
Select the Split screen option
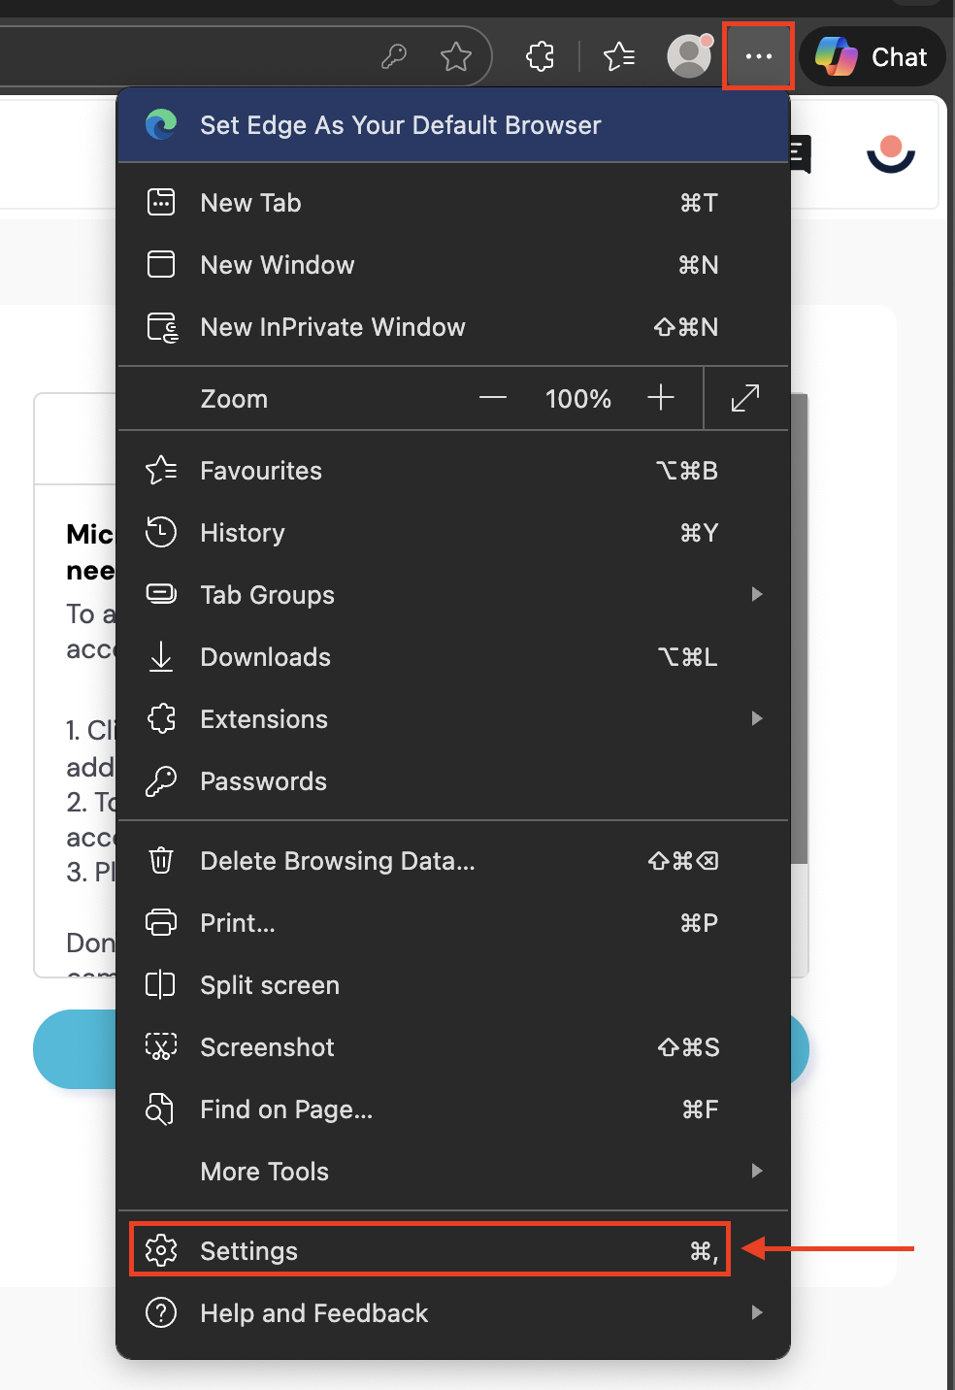click(x=269, y=985)
